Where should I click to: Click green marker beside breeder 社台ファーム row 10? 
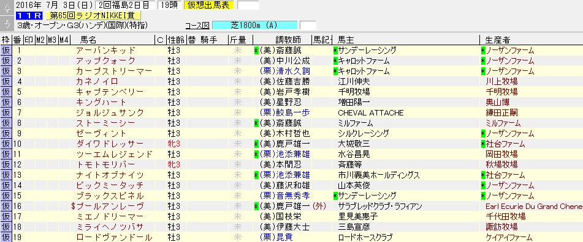coord(483,144)
